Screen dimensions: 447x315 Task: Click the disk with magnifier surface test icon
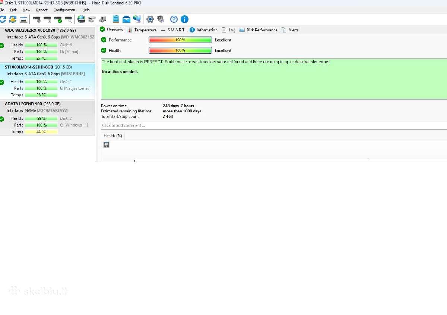point(68,19)
